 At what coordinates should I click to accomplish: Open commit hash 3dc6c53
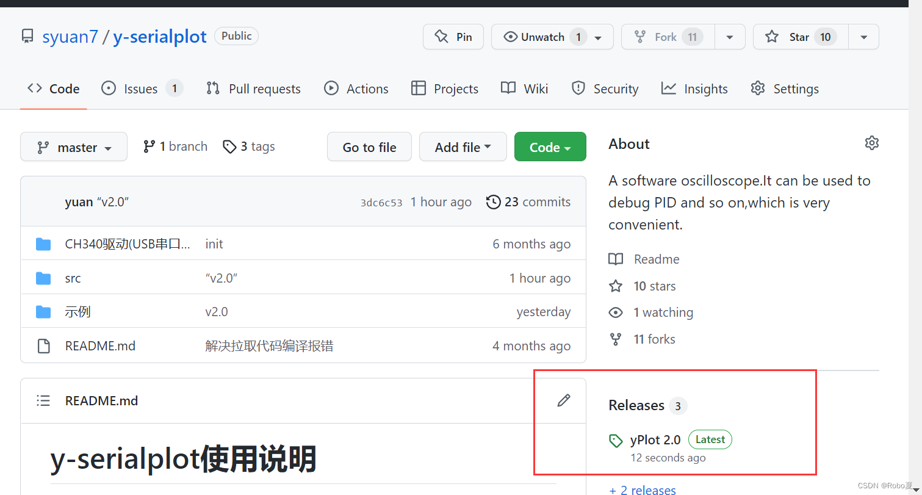coord(381,203)
